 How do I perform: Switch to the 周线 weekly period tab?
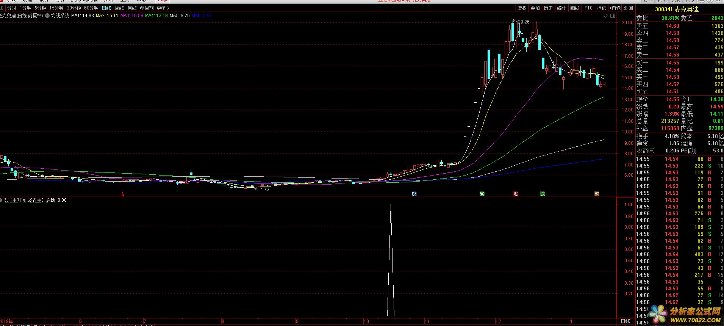[119, 8]
